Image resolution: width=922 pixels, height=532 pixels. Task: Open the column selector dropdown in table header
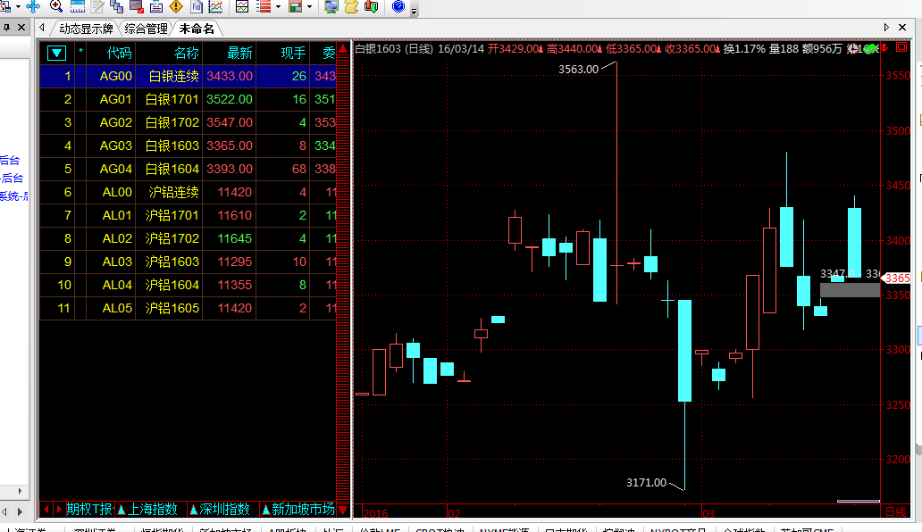pyautogui.click(x=57, y=54)
